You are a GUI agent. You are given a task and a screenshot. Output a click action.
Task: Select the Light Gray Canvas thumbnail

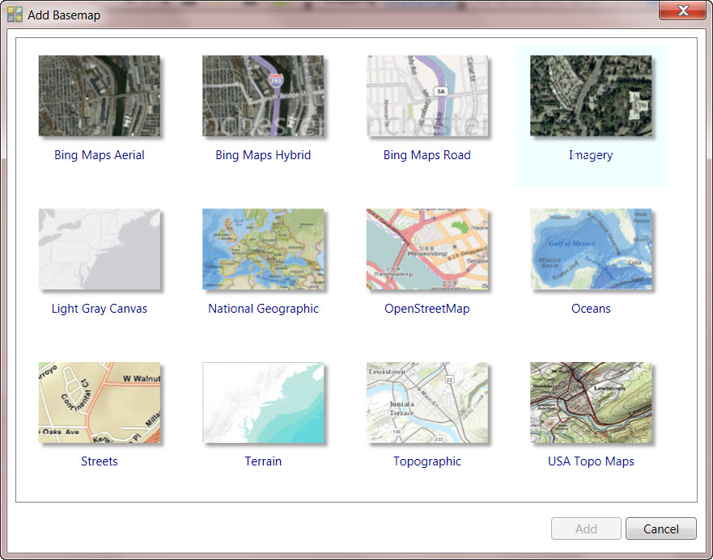point(99,249)
